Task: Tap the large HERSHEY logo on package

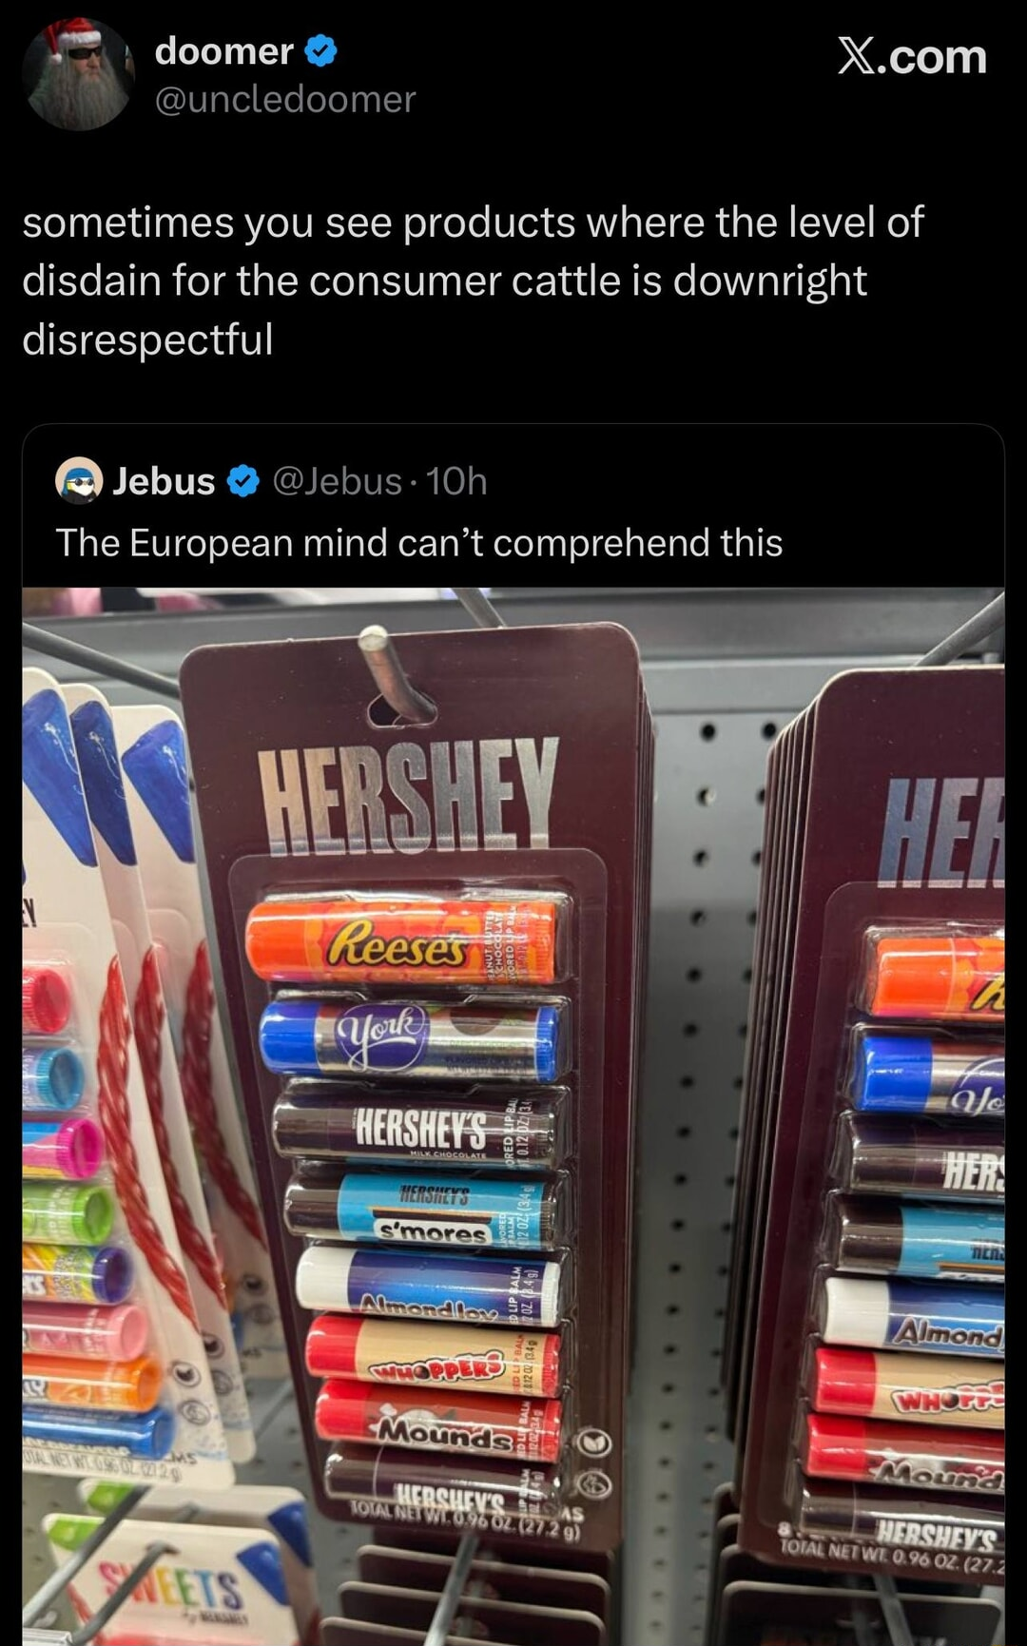Action: pos(409,794)
